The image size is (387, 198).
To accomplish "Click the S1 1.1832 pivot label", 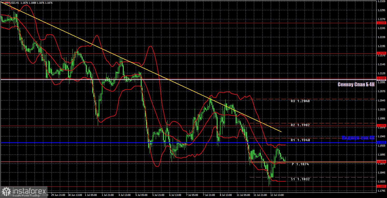I will click(300, 179).
